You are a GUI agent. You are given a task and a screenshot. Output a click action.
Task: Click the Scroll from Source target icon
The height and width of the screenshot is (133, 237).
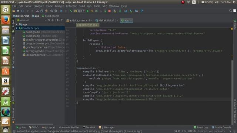click(49, 20)
